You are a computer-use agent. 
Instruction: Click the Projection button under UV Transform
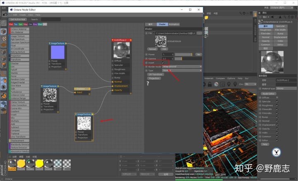(154, 78)
